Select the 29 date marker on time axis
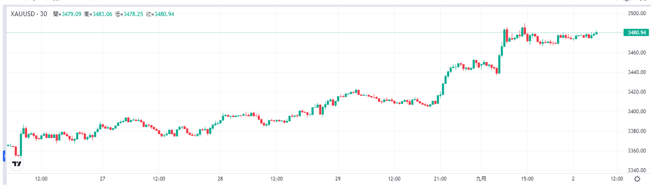 point(337,179)
